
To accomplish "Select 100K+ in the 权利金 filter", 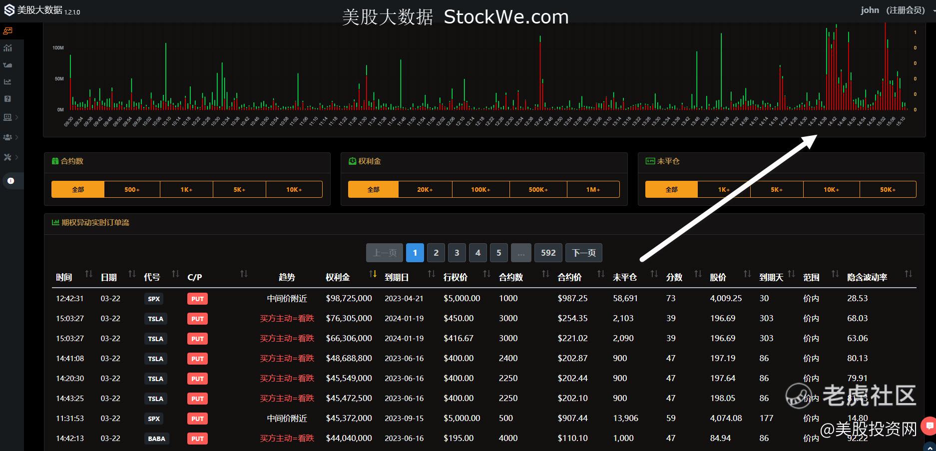I will (x=480, y=189).
